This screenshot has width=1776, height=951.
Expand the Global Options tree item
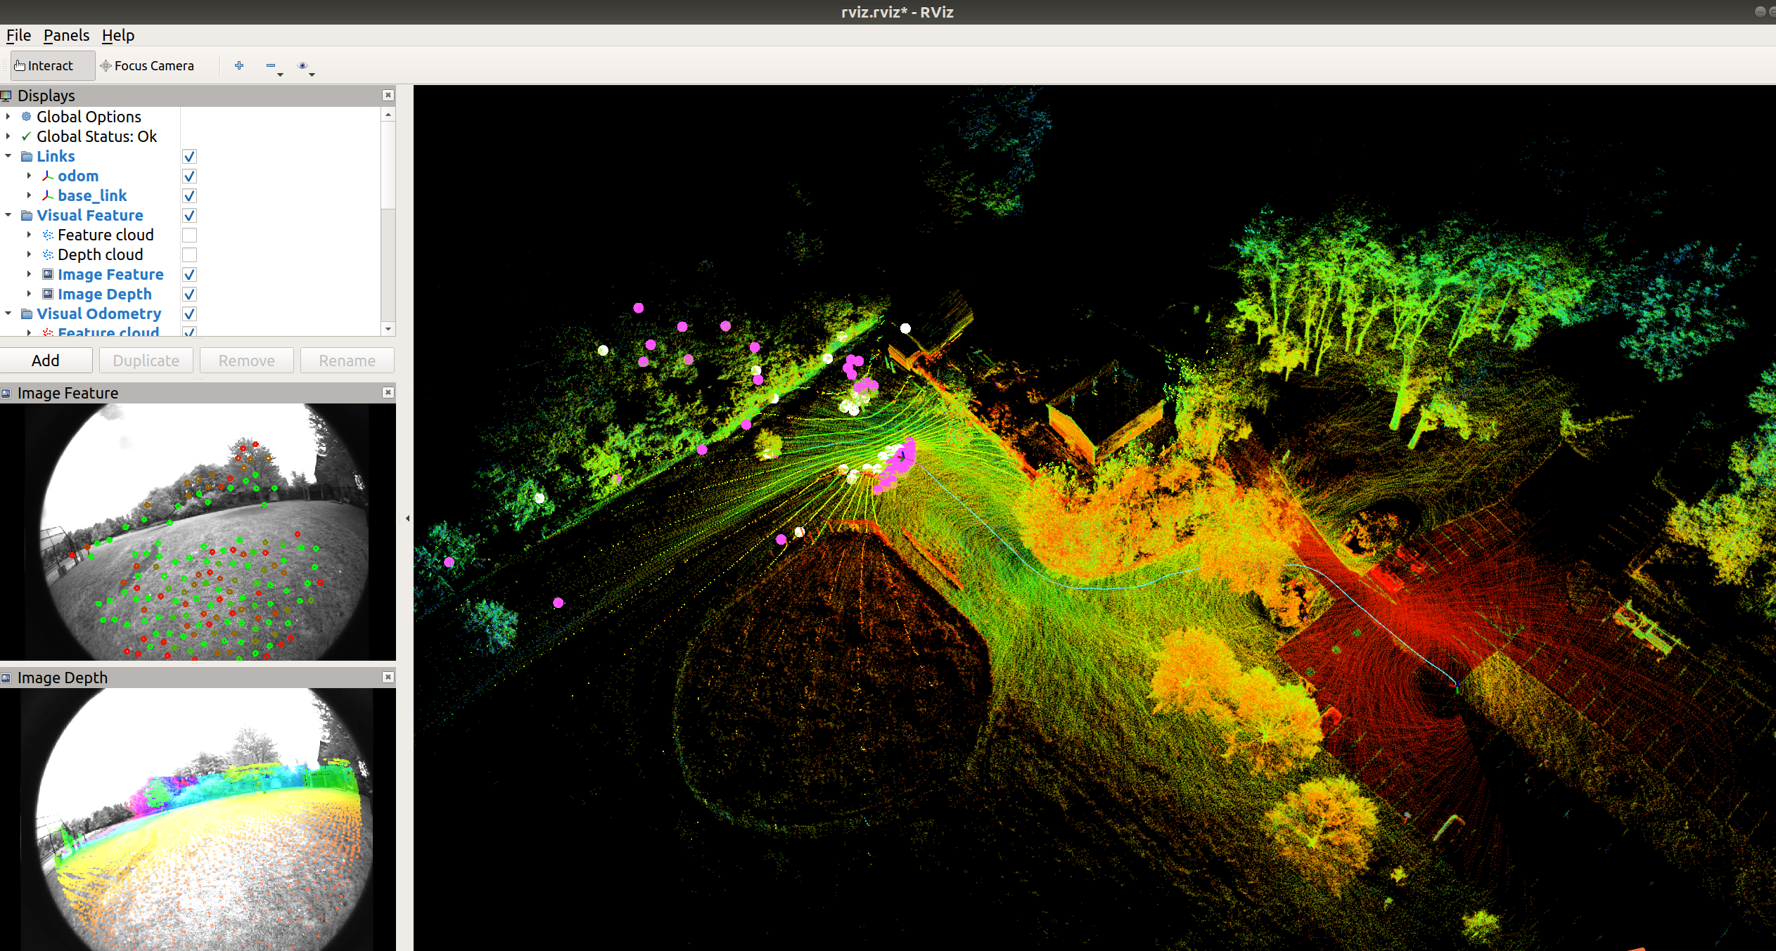coord(8,117)
